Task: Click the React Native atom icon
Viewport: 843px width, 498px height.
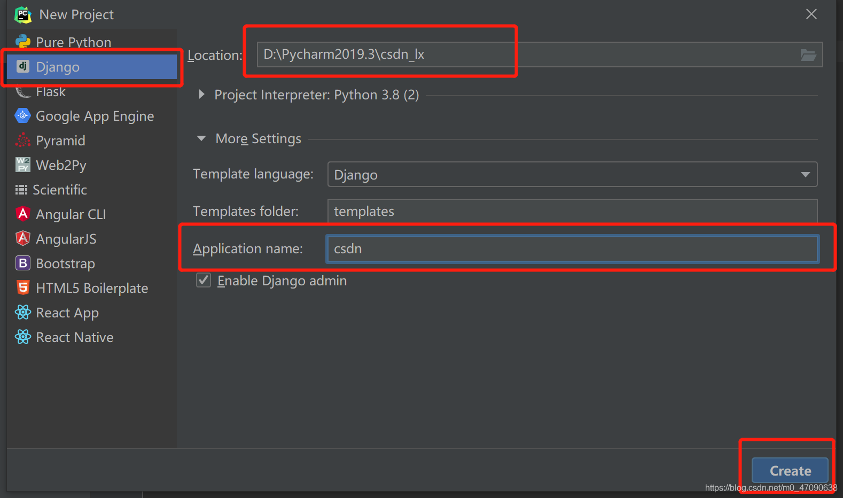Action: click(22, 337)
